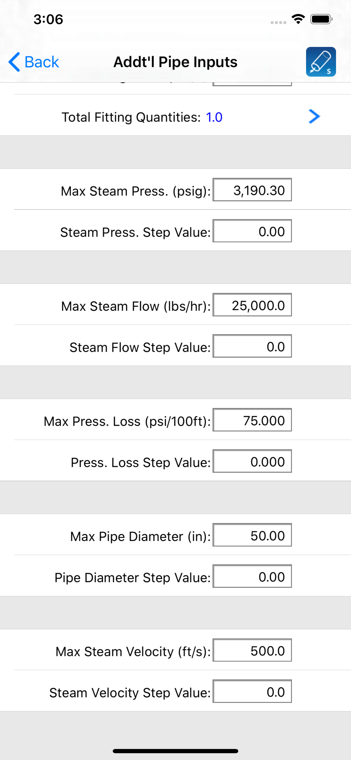This screenshot has height=760, width=351.
Task: Tap the Total Fitting Quantities row label
Action: tap(131, 117)
